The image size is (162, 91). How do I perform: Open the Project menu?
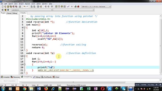point(21,4)
